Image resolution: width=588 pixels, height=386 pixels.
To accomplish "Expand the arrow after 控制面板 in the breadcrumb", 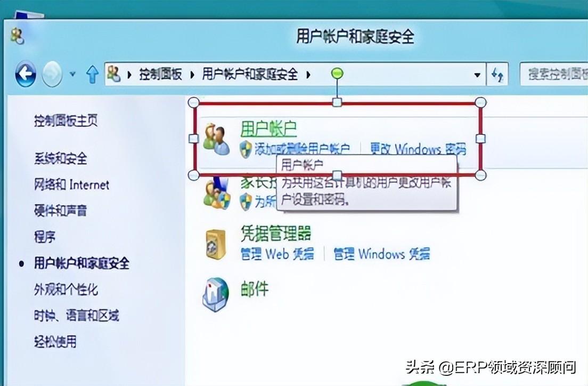I will 192,74.
